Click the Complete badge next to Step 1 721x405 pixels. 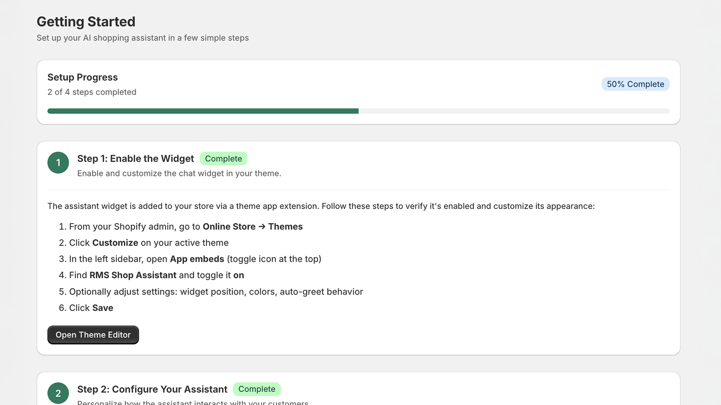(224, 158)
